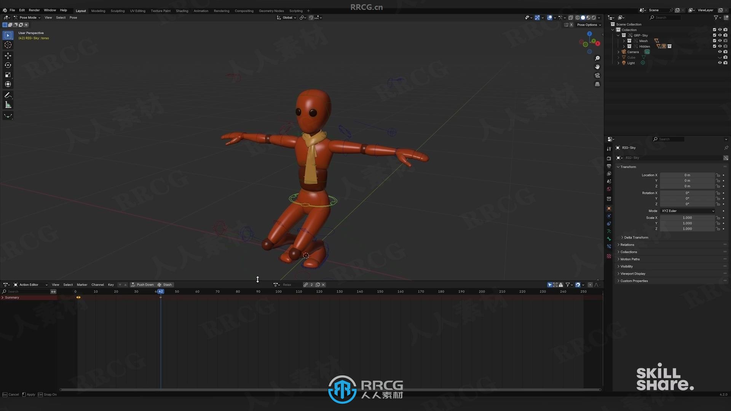This screenshot has width=731, height=411.
Task: Expand the Delta Transform panel
Action: [636, 237]
